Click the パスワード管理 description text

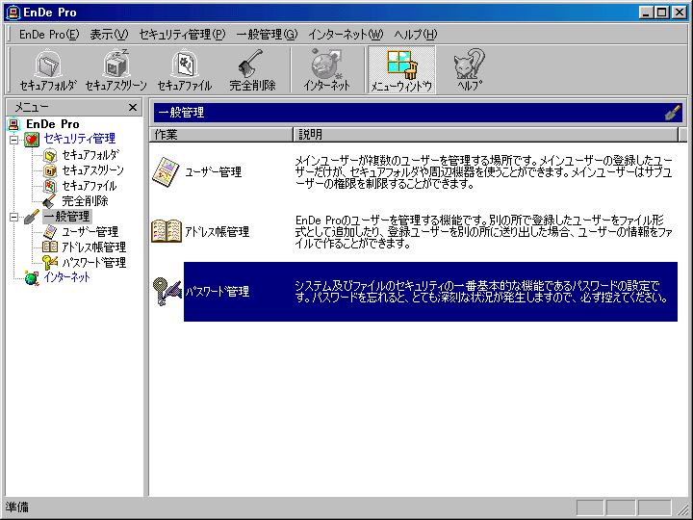[481, 292]
